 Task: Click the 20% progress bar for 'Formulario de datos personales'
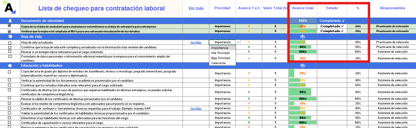point(292,58)
